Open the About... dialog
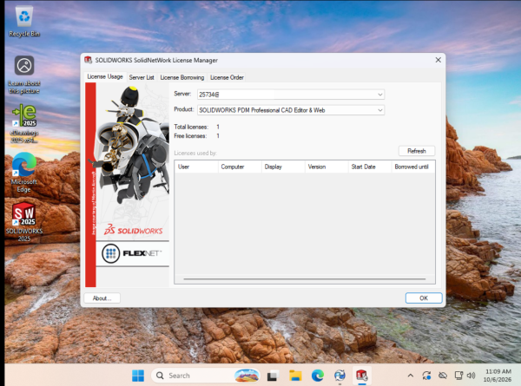The height and width of the screenshot is (386, 521). (102, 298)
